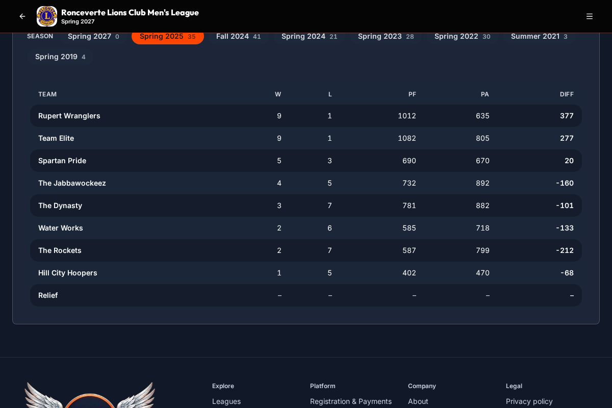
Task: Select the Spring 2025 season tab
Action: (x=168, y=36)
